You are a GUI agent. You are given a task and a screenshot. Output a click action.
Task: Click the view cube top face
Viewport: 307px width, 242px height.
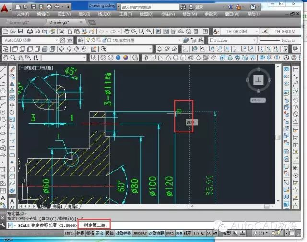coord(259,80)
